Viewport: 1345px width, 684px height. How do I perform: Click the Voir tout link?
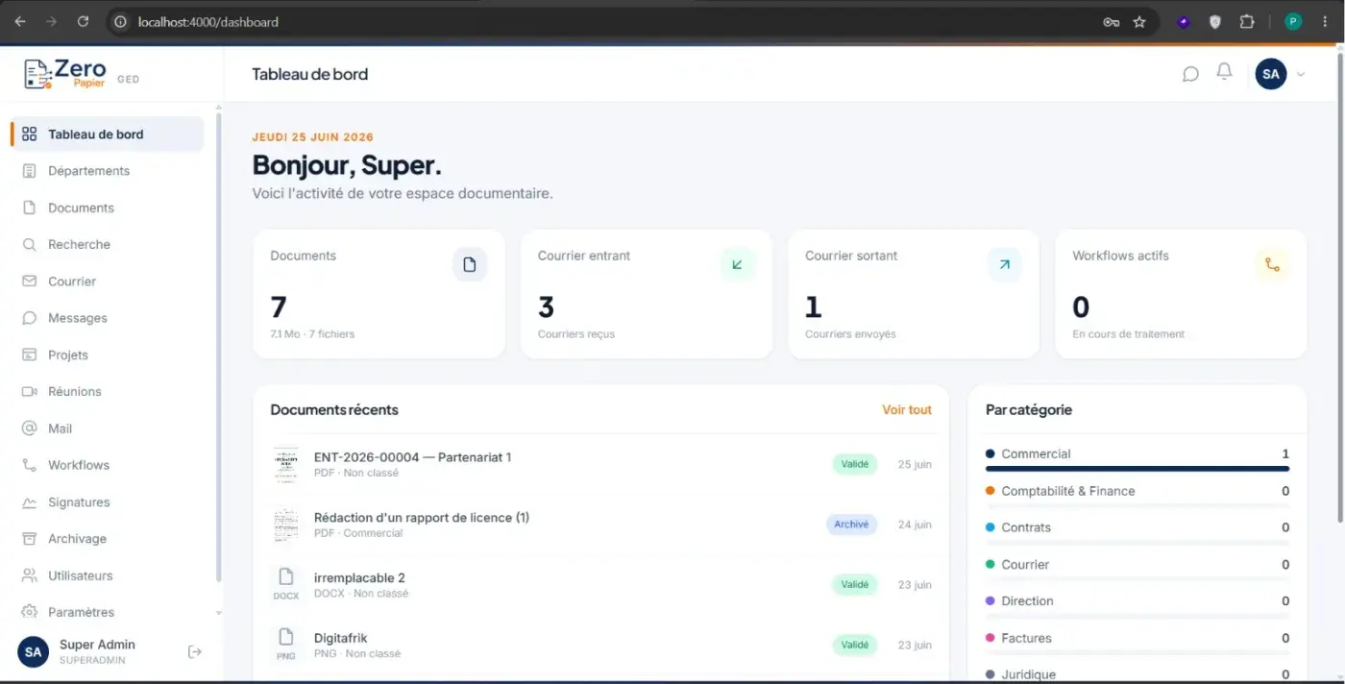point(907,410)
